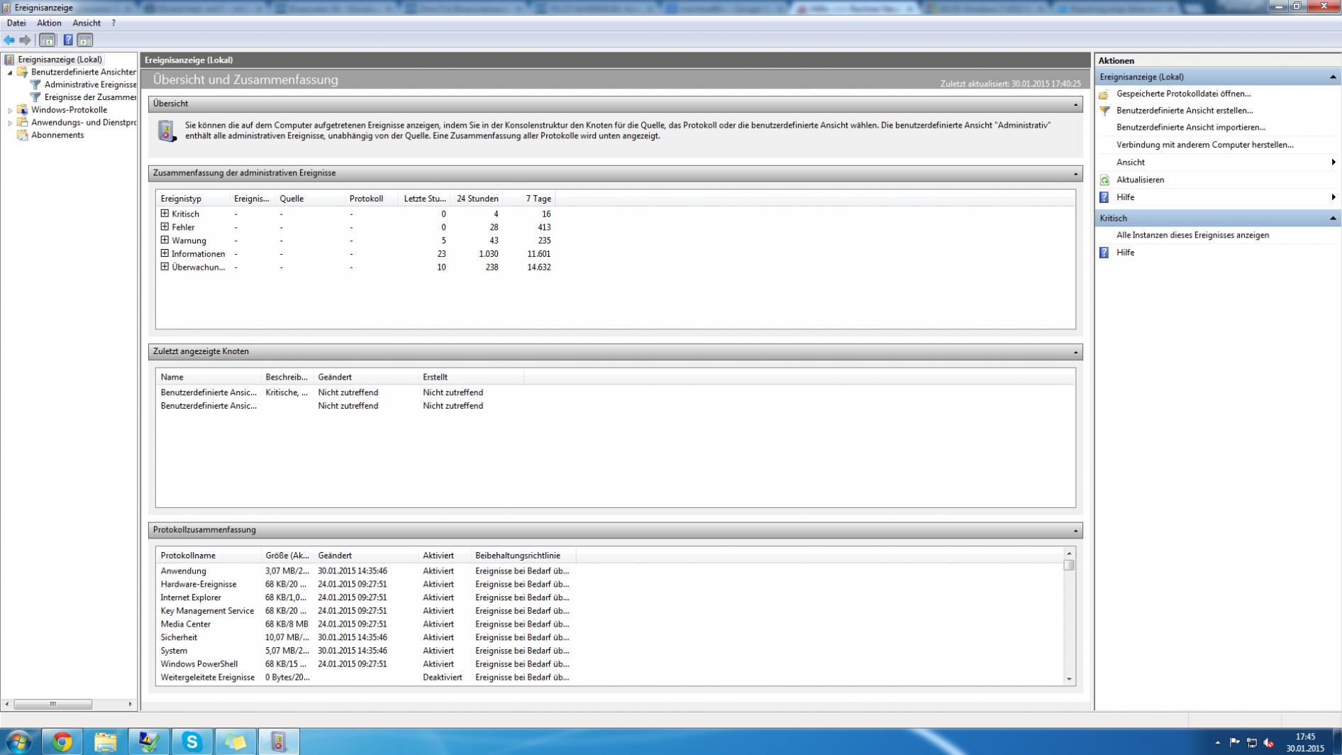Screen dimensions: 1342x755
Task: Click the Protokollname column header
Action: (209, 556)
